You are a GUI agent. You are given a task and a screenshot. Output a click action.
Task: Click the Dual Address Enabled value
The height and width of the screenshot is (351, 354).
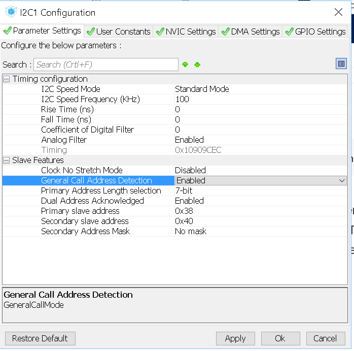[189, 201]
